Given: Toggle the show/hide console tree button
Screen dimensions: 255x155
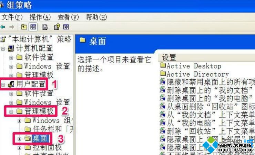Looking at the screenshot, I should [33, 27].
